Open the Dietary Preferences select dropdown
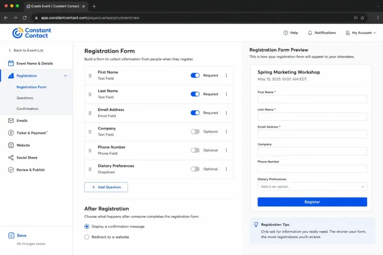The width and height of the screenshot is (383, 255). click(x=312, y=187)
